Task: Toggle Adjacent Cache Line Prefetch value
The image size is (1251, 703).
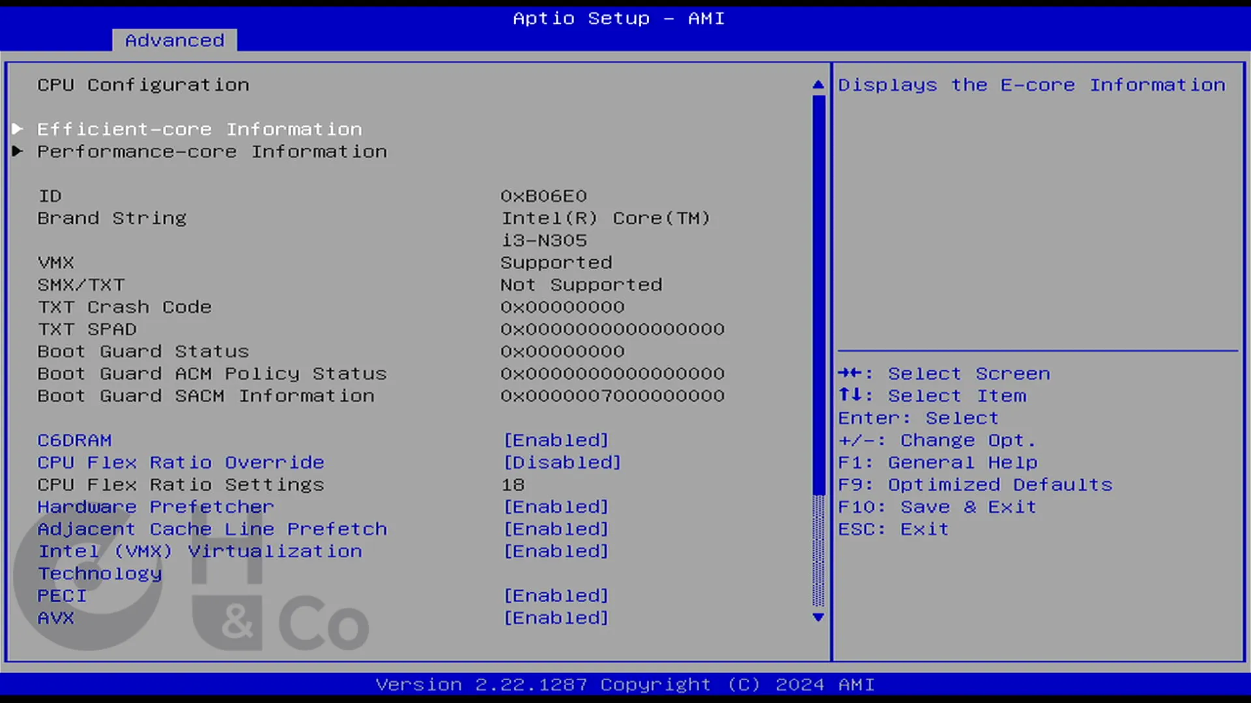Action: point(556,529)
